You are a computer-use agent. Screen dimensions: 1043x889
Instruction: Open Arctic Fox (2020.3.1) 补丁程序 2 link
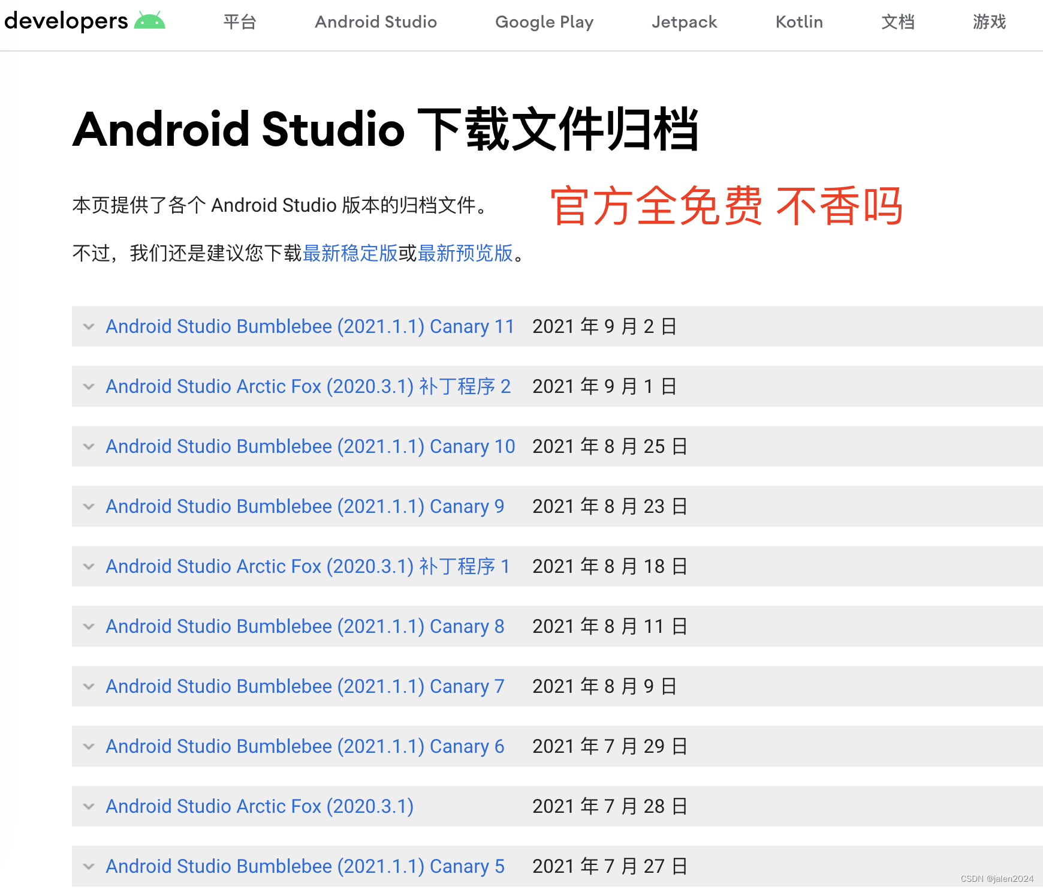308,386
